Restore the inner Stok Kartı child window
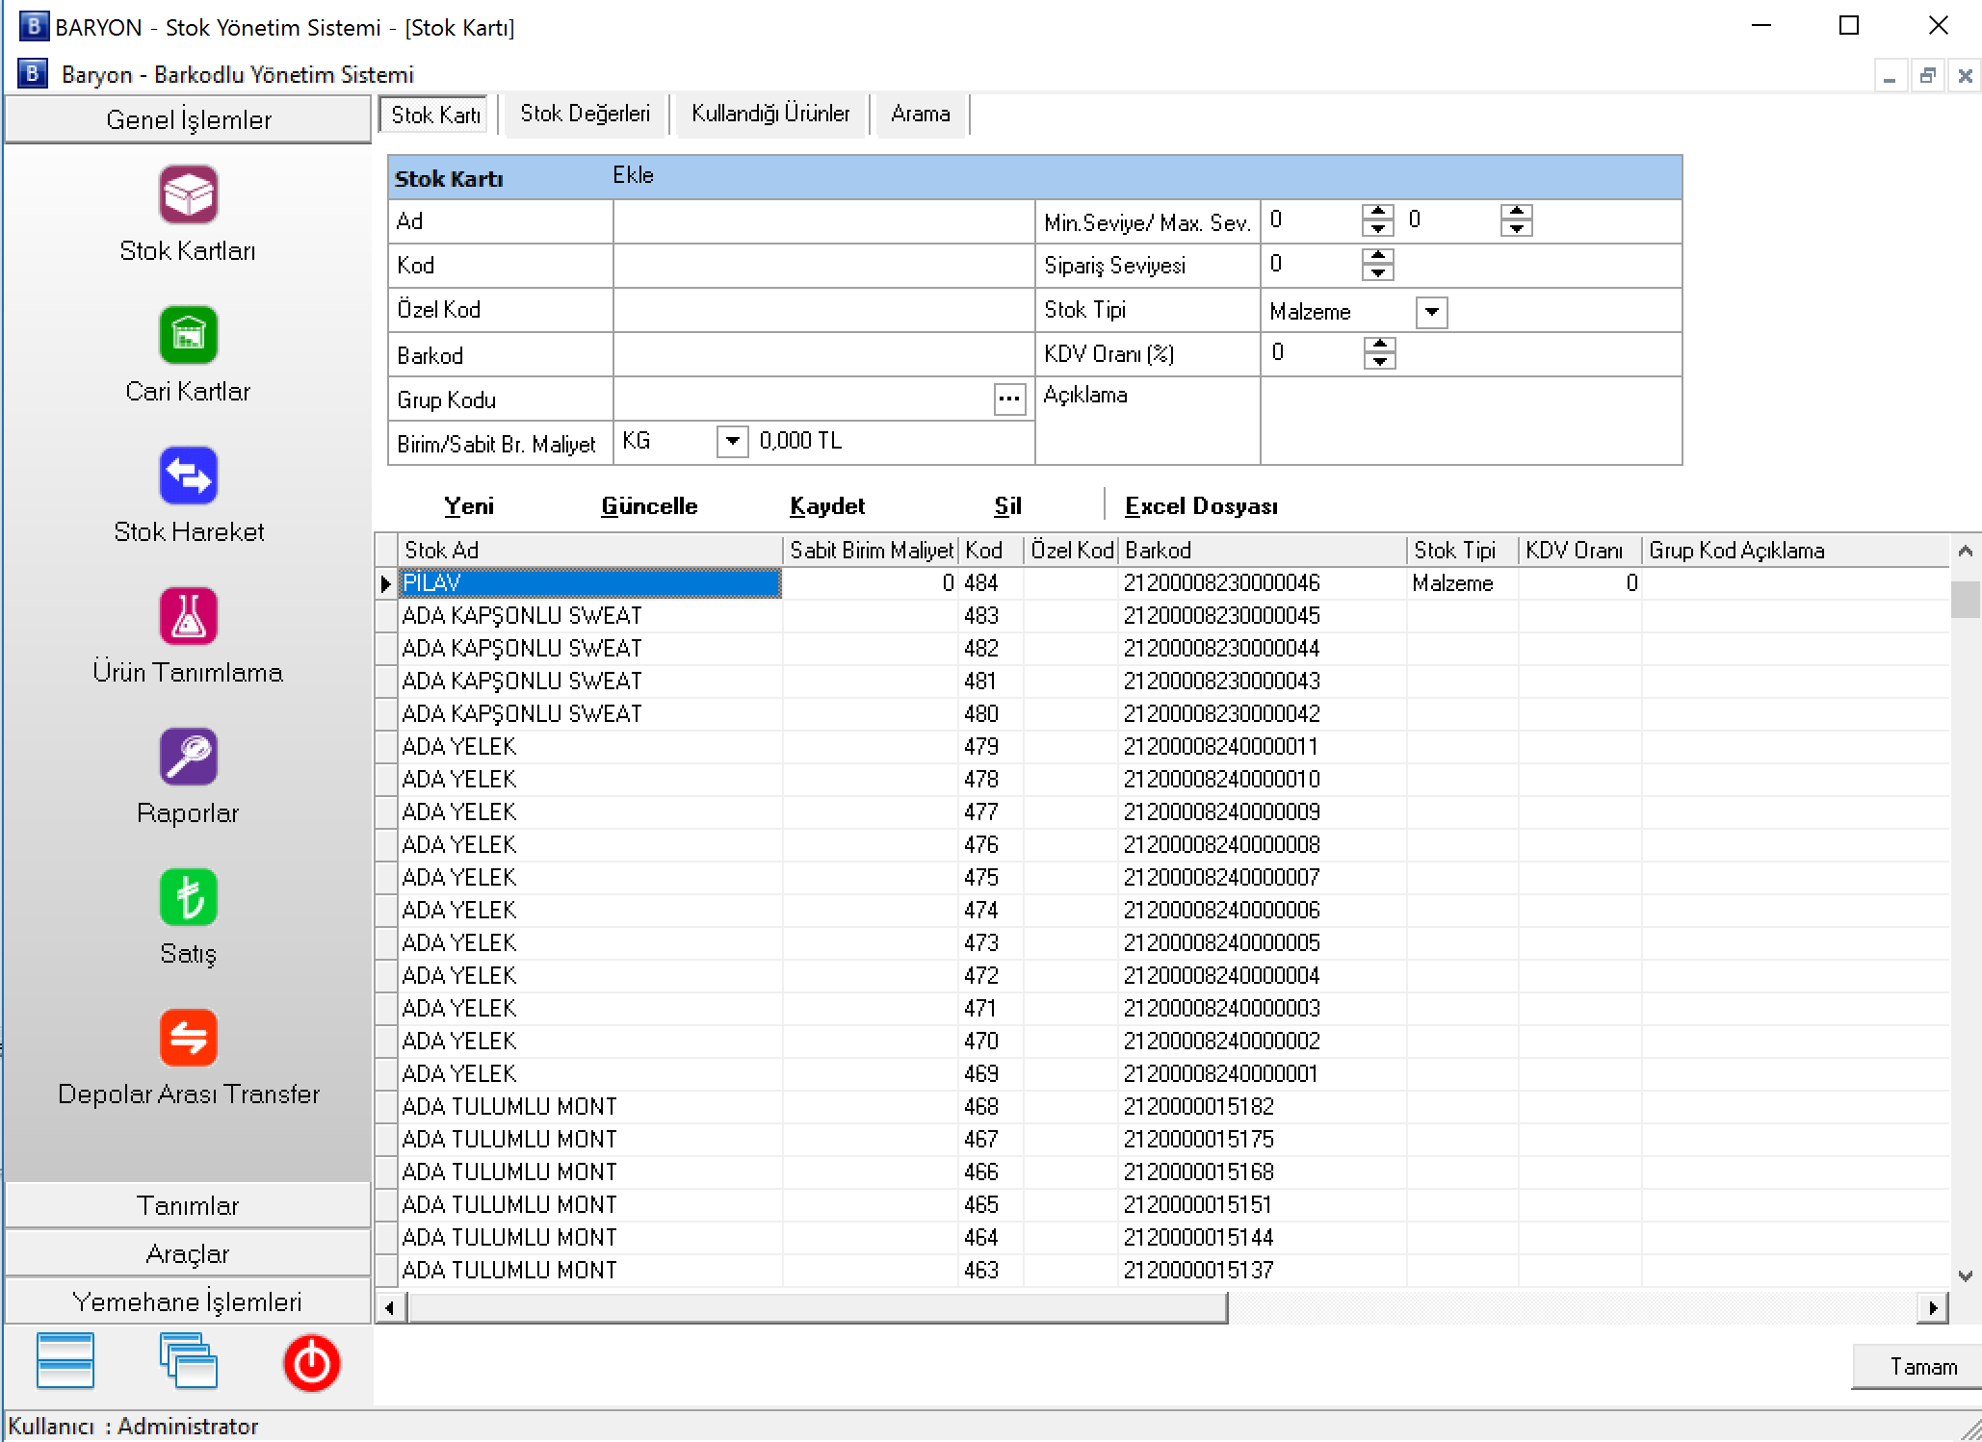The image size is (1982, 1442). (1927, 75)
